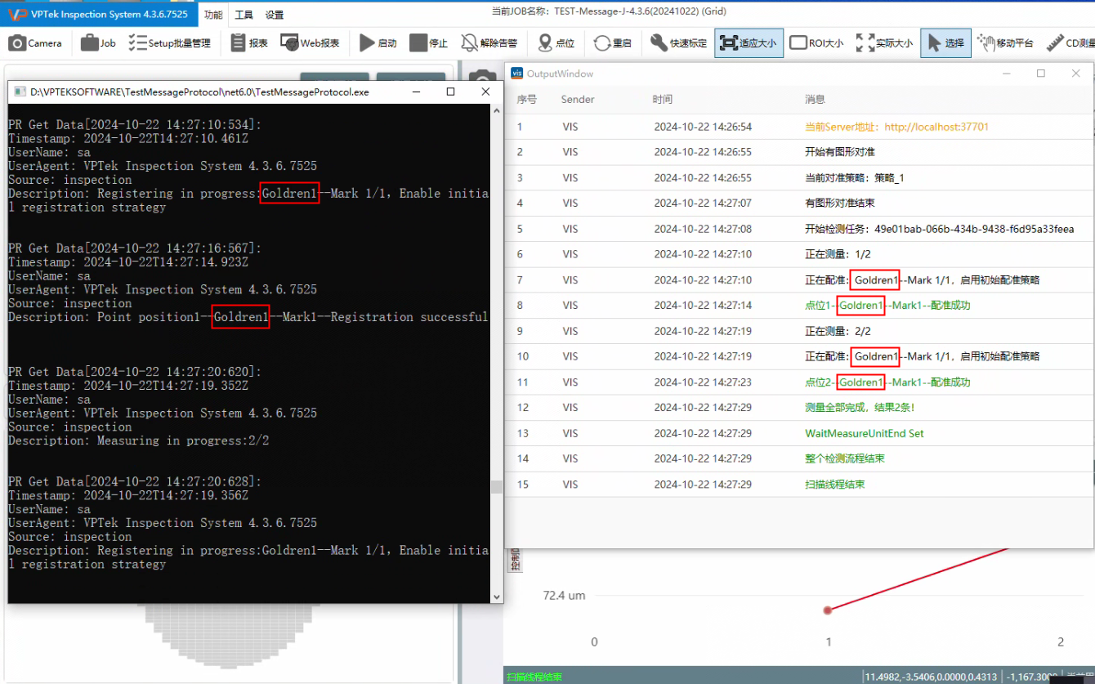The height and width of the screenshot is (684, 1095).
Task: Sort OutputWindow by 时间 column
Action: (x=663, y=99)
